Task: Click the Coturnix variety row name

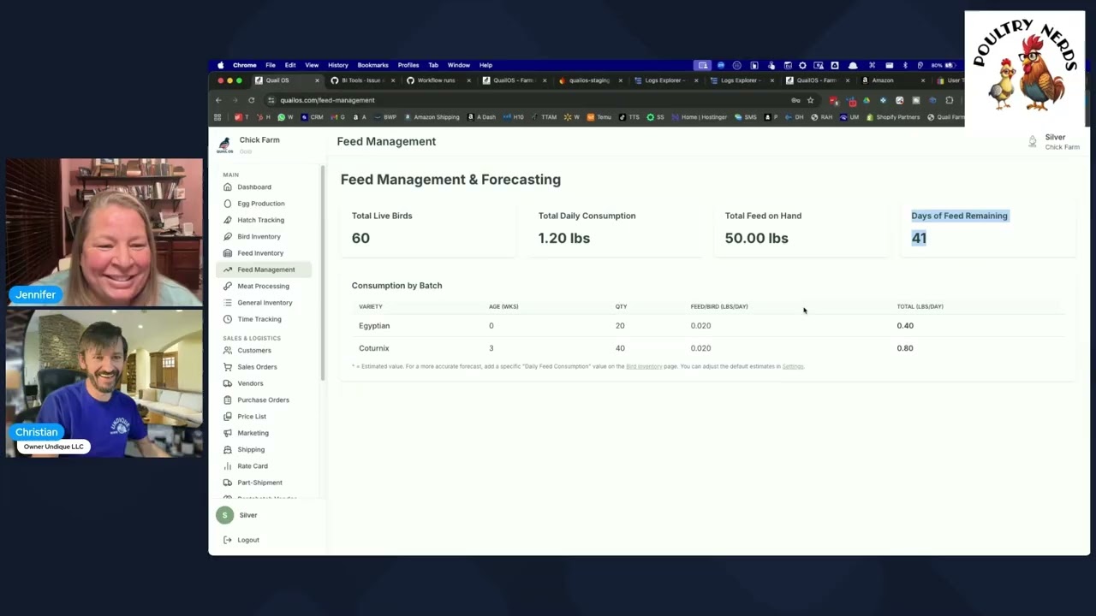Action: [x=374, y=348]
